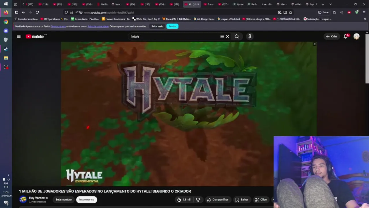Open Chrome from the taskbar
The height and width of the screenshot is (208, 369).
pyautogui.click(x=6, y=22)
